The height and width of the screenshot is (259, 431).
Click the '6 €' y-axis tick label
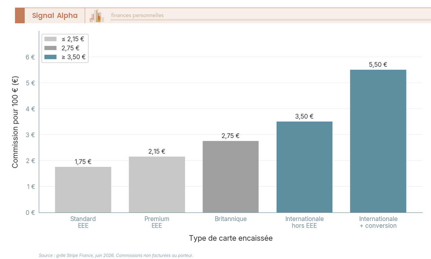31,57
